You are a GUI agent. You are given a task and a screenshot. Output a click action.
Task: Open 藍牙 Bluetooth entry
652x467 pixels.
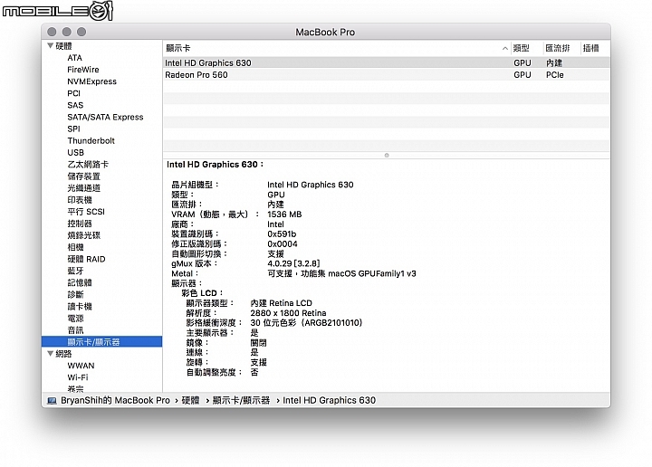tap(75, 271)
